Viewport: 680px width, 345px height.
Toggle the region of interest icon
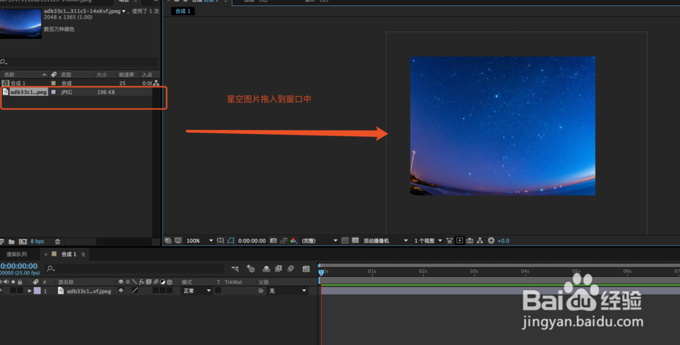coord(345,240)
